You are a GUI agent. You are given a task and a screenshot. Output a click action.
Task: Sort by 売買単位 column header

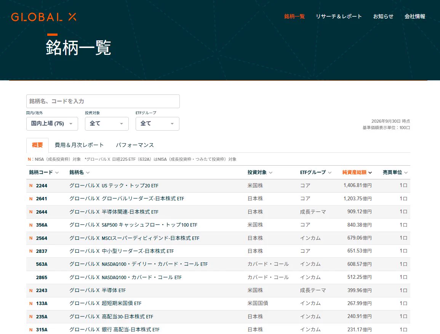coord(395,173)
